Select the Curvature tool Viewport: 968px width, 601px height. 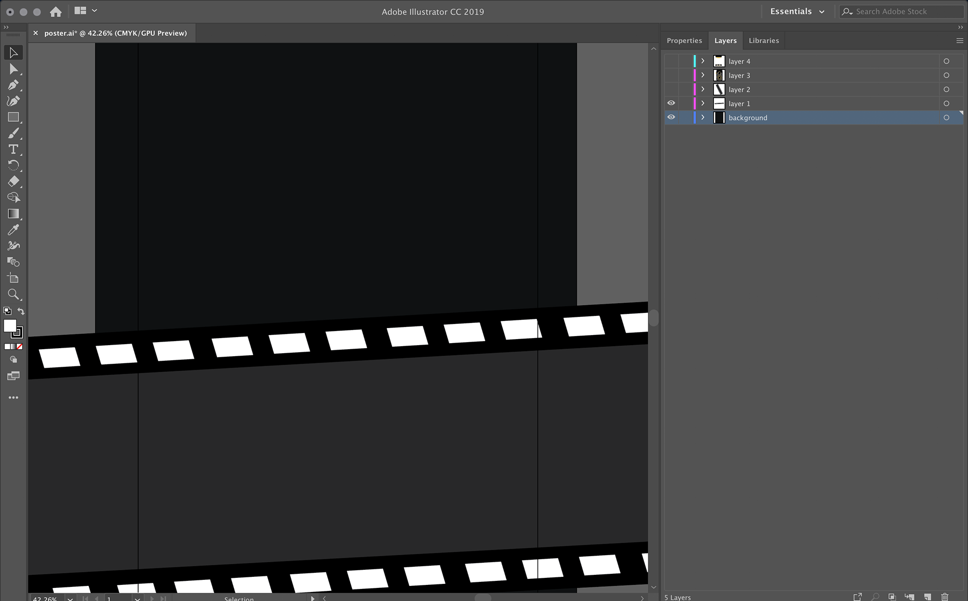click(14, 101)
